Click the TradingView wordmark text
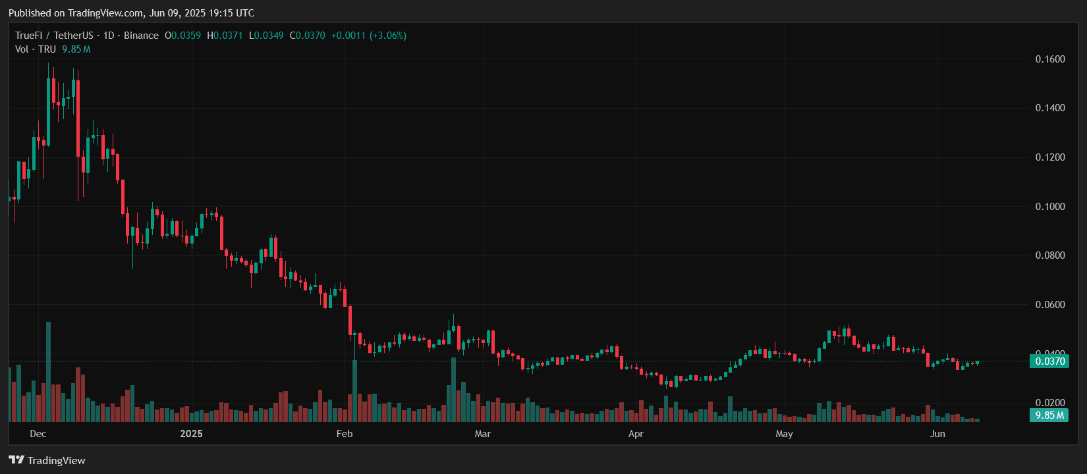Viewport: 1087px width, 474px height. tap(57, 460)
